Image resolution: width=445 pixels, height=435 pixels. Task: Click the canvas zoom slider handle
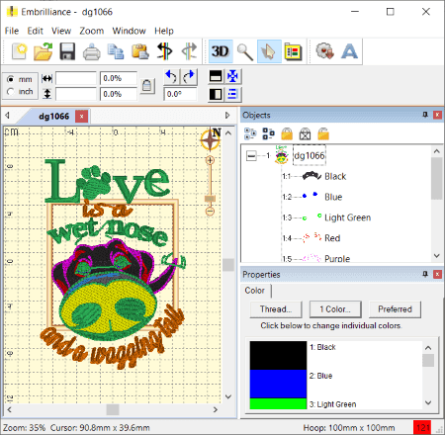pyautogui.click(x=210, y=199)
